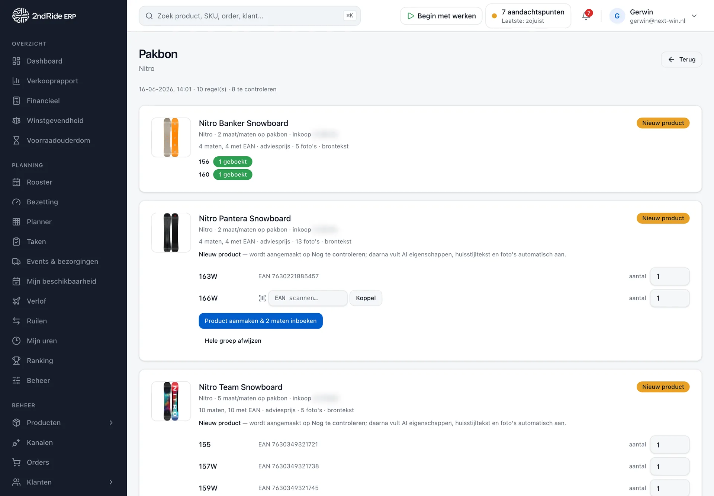Click the Orders shopping cart icon
Image resolution: width=714 pixels, height=496 pixels.
coord(16,462)
